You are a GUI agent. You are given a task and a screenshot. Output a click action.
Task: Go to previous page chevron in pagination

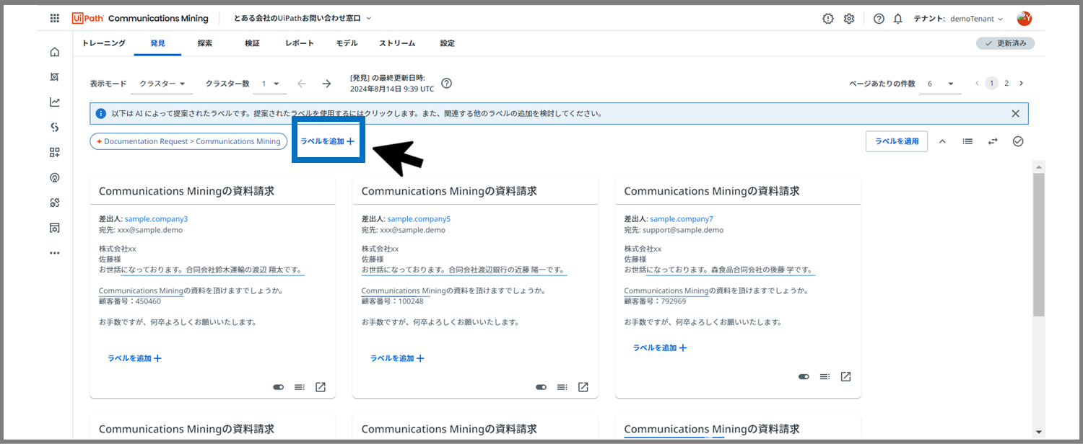click(977, 84)
